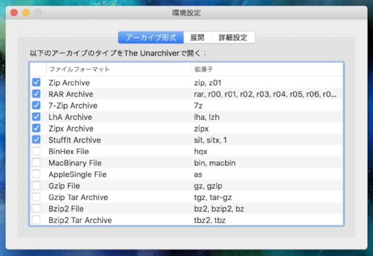Check the Bzip2 File checkbox
373x256 pixels.
pyautogui.click(x=36, y=208)
